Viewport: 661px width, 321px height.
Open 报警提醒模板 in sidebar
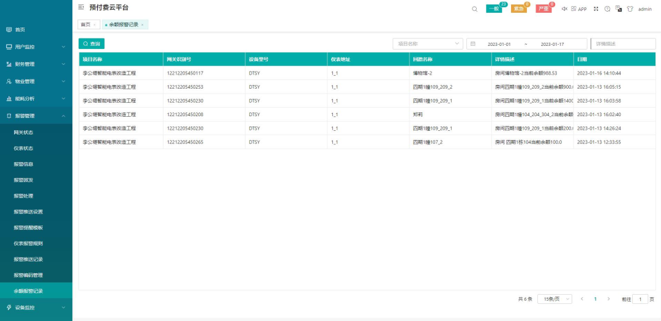28,227
